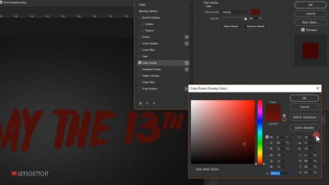Select the Satin row
The height and width of the screenshot is (185, 329).
[163, 56]
